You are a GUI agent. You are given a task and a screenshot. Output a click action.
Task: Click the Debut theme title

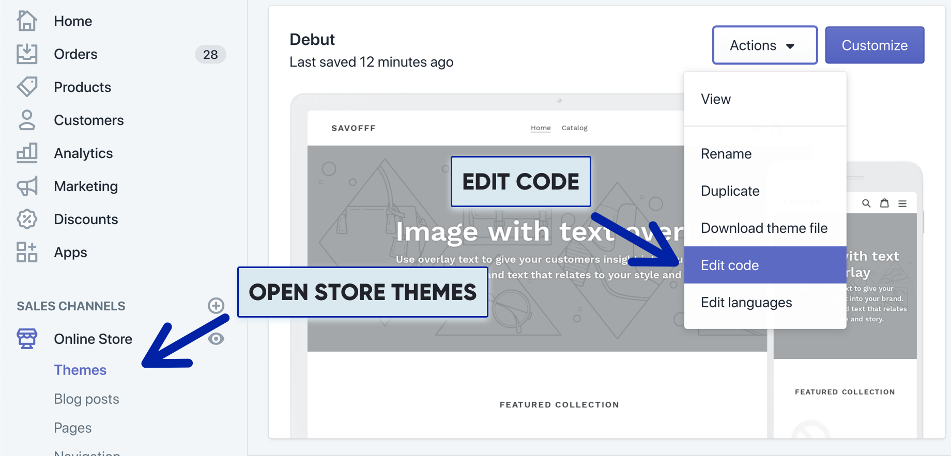(312, 39)
